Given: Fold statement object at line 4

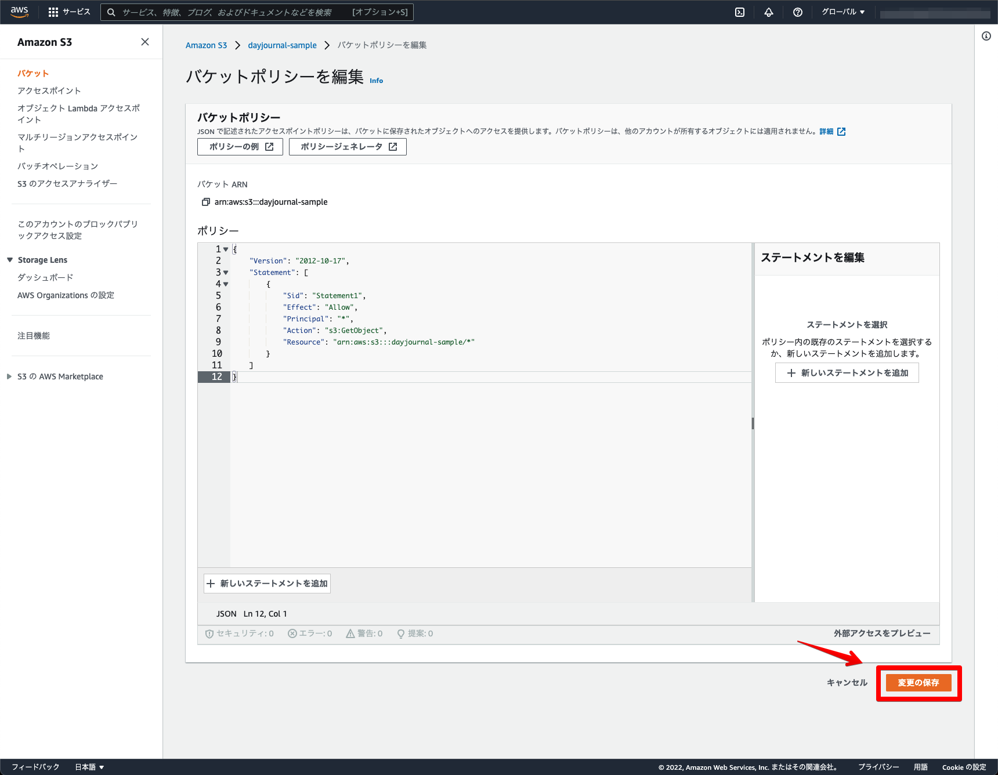Looking at the screenshot, I should coord(226,284).
